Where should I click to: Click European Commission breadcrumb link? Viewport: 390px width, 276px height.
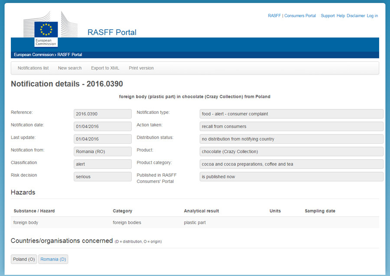point(34,55)
